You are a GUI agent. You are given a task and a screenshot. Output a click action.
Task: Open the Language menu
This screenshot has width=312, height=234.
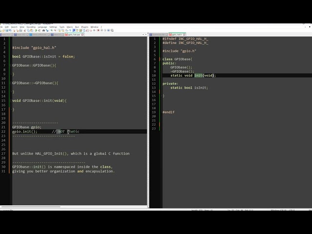[x=42, y=27]
